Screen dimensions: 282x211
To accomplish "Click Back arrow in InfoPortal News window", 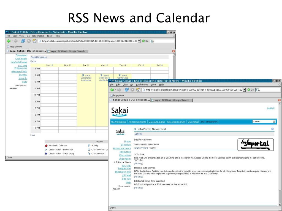I will (112, 90).
